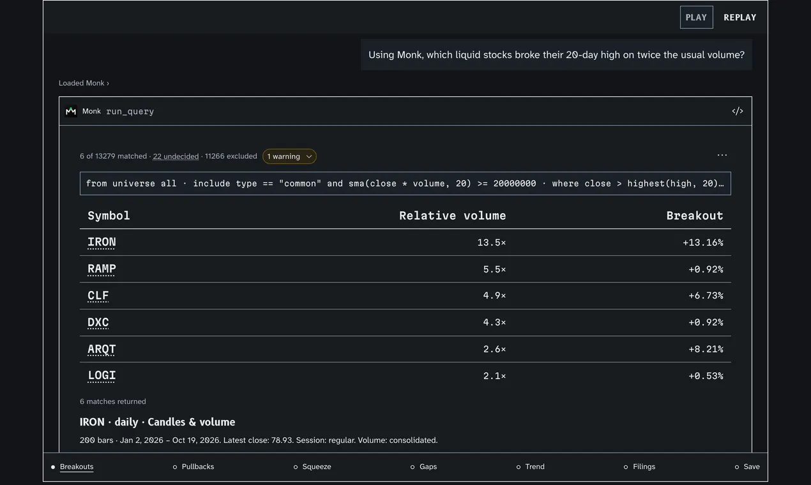Click the +6.73% breakout value

(706, 296)
